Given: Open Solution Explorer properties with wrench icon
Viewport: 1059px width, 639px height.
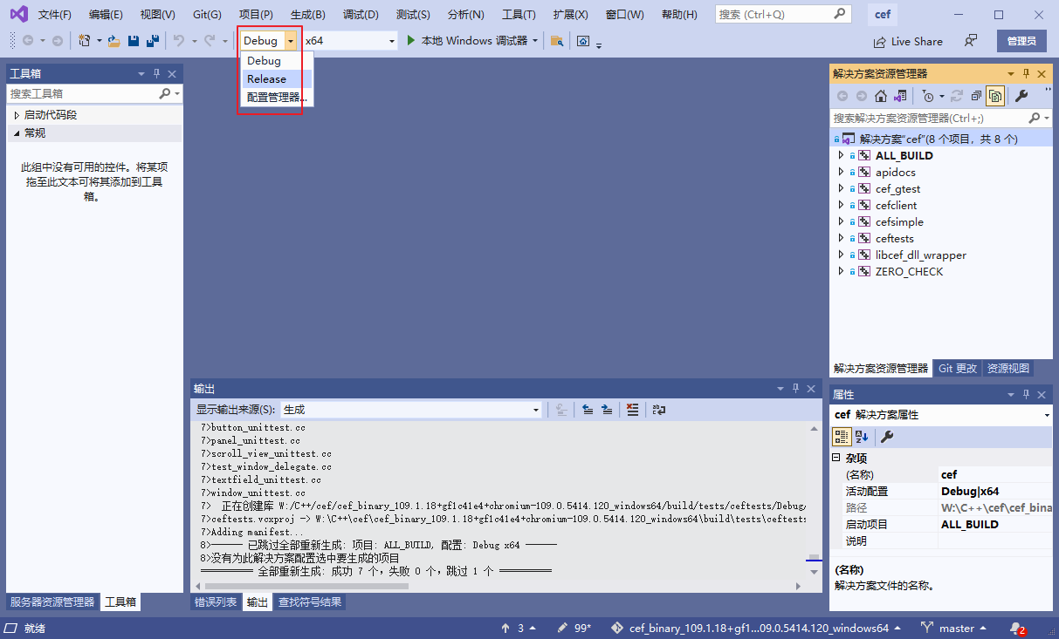Looking at the screenshot, I should (x=1021, y=96).
